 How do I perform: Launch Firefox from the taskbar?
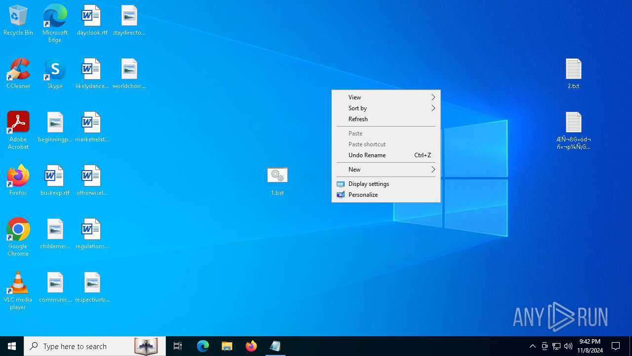click(x=251, y=346)
